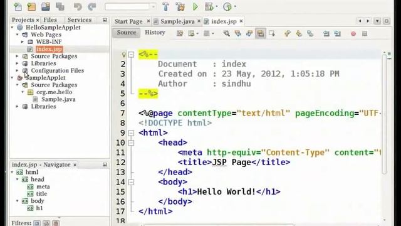Show the opened documents list dropdown
Screen dimensions: 401x226
(x=377, y=21)
